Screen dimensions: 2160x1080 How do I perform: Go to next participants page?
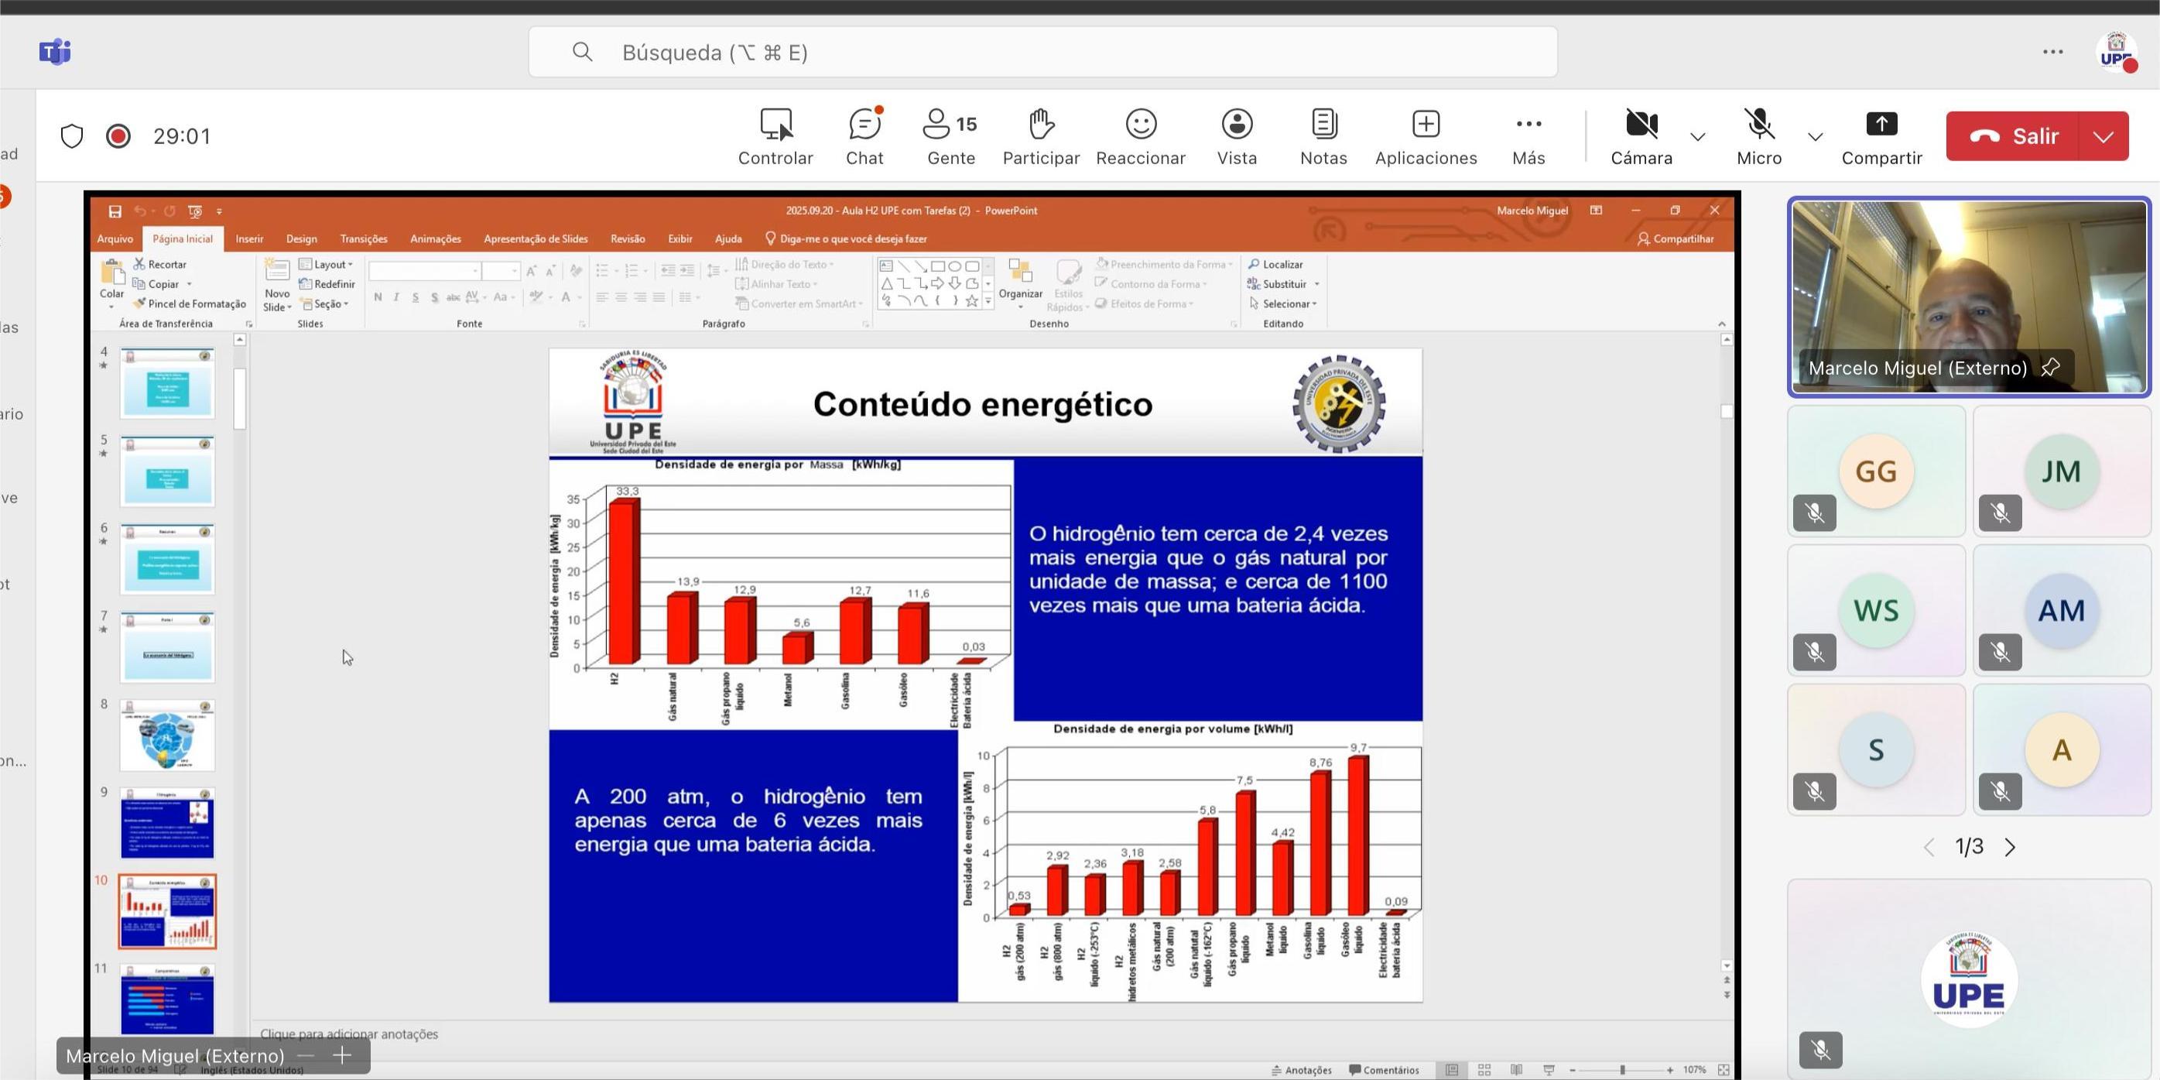pyautogui.click(x=2010, y=847)
